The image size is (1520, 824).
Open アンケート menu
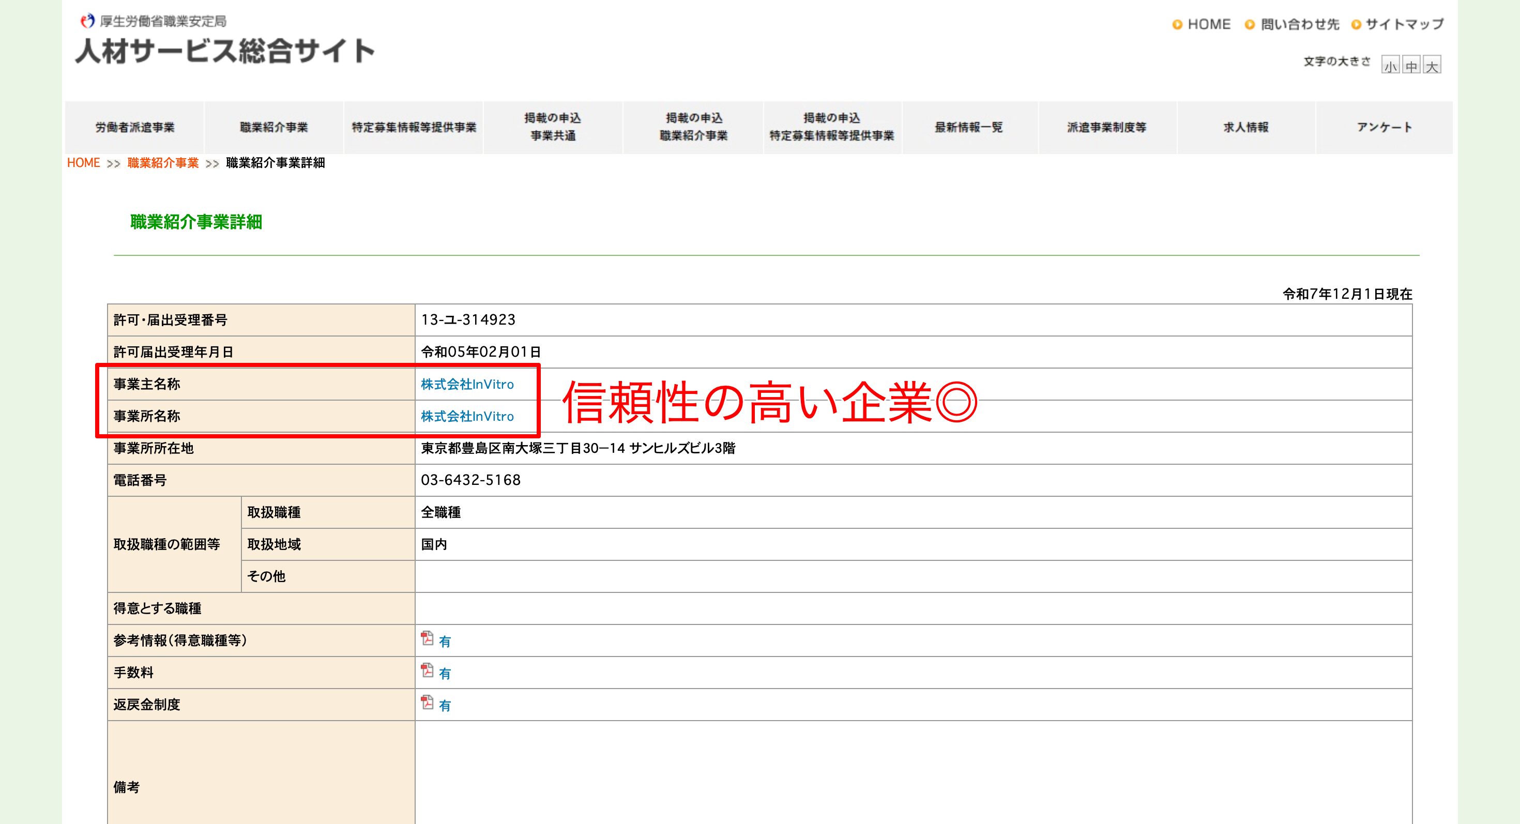pyautogui.click(x=1385, y=127)
